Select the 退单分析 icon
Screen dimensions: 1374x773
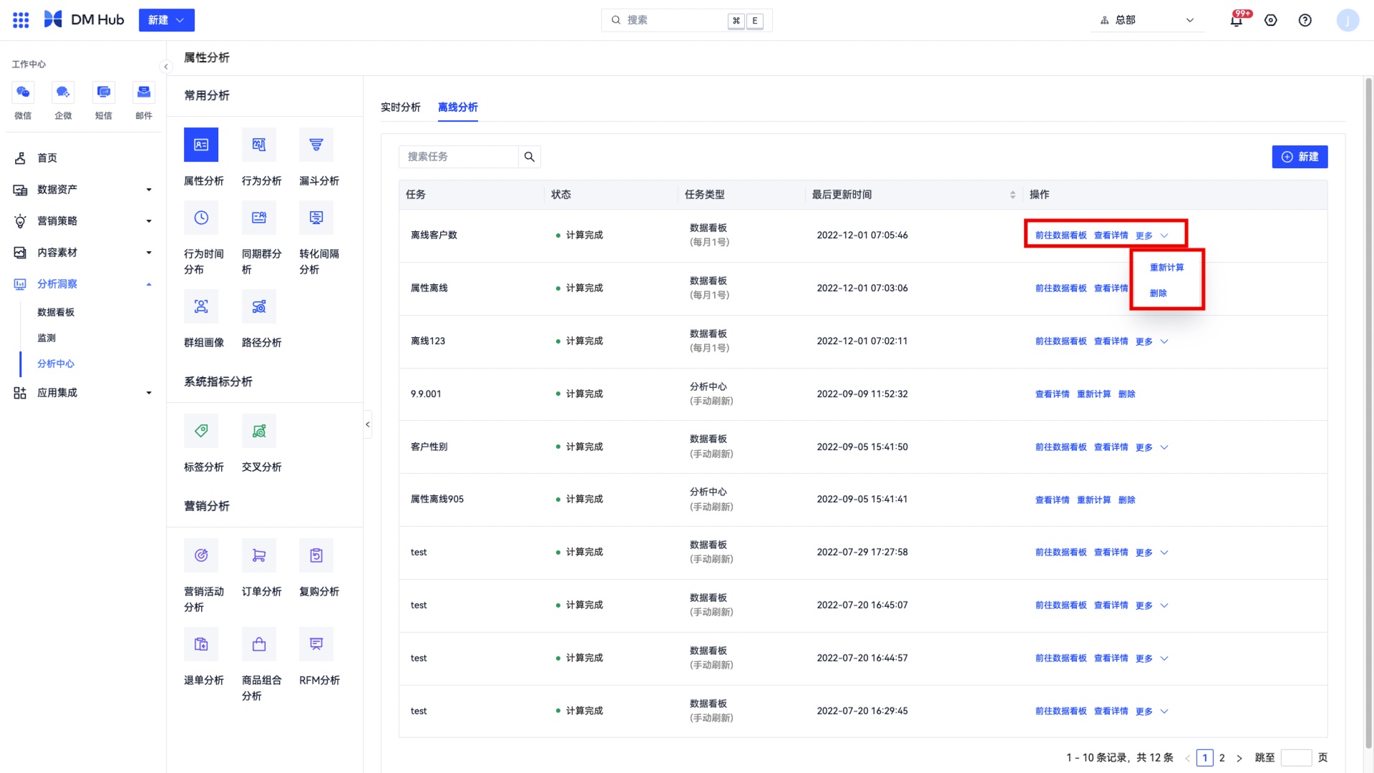click(x=201, y=644)
